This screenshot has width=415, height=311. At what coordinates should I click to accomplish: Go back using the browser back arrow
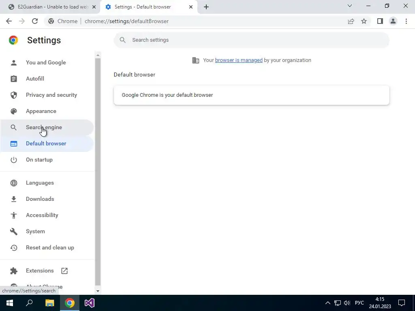point(9,21)
